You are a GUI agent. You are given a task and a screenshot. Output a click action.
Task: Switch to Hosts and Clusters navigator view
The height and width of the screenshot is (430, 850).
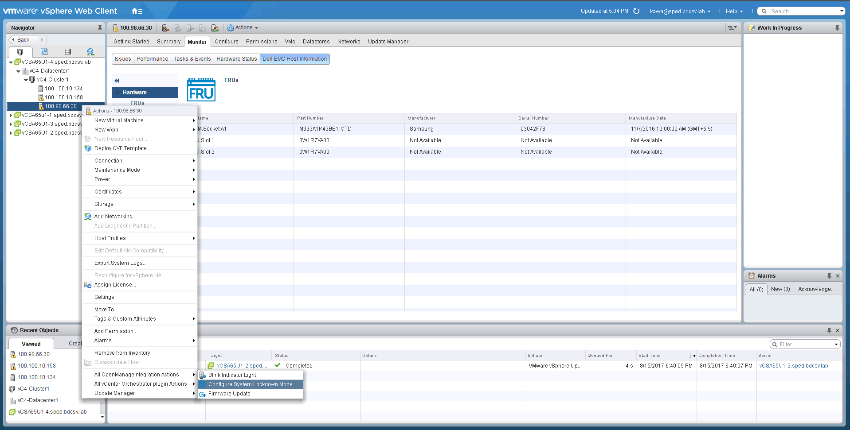pyautogui.click(x=20, y=52)
